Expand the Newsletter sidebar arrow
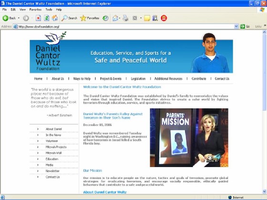 38,171
